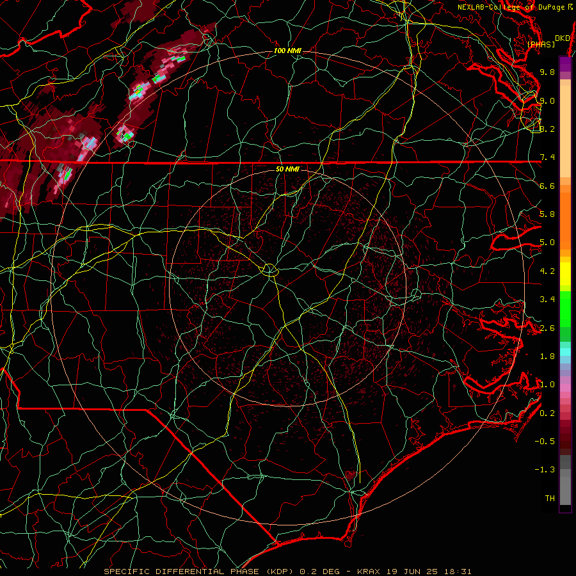Click the 100 NMI range ring label
This screenshot has height=576, width=576.
[x=287, y=51]
